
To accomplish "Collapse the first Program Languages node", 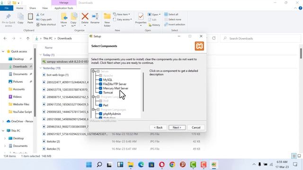I will tap(93, 97).
